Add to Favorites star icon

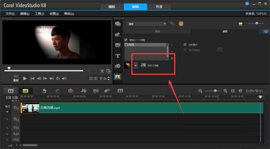pyautogui.click(x=172, y=23)
